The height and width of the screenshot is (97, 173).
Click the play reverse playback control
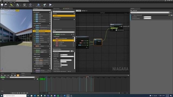(x=18, y=93)
